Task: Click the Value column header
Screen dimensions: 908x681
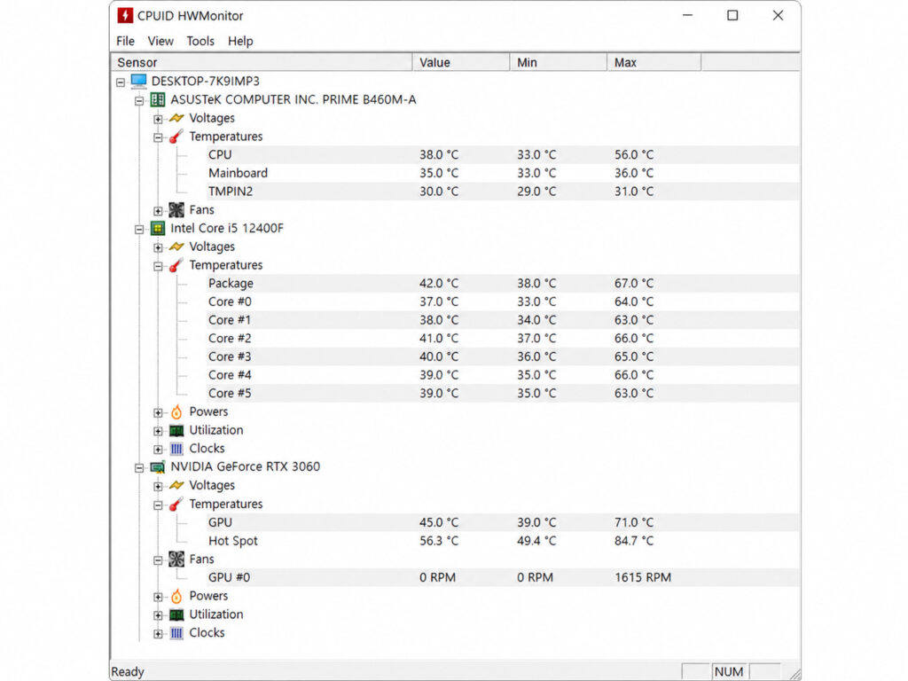Action: (x=461, y=62)
